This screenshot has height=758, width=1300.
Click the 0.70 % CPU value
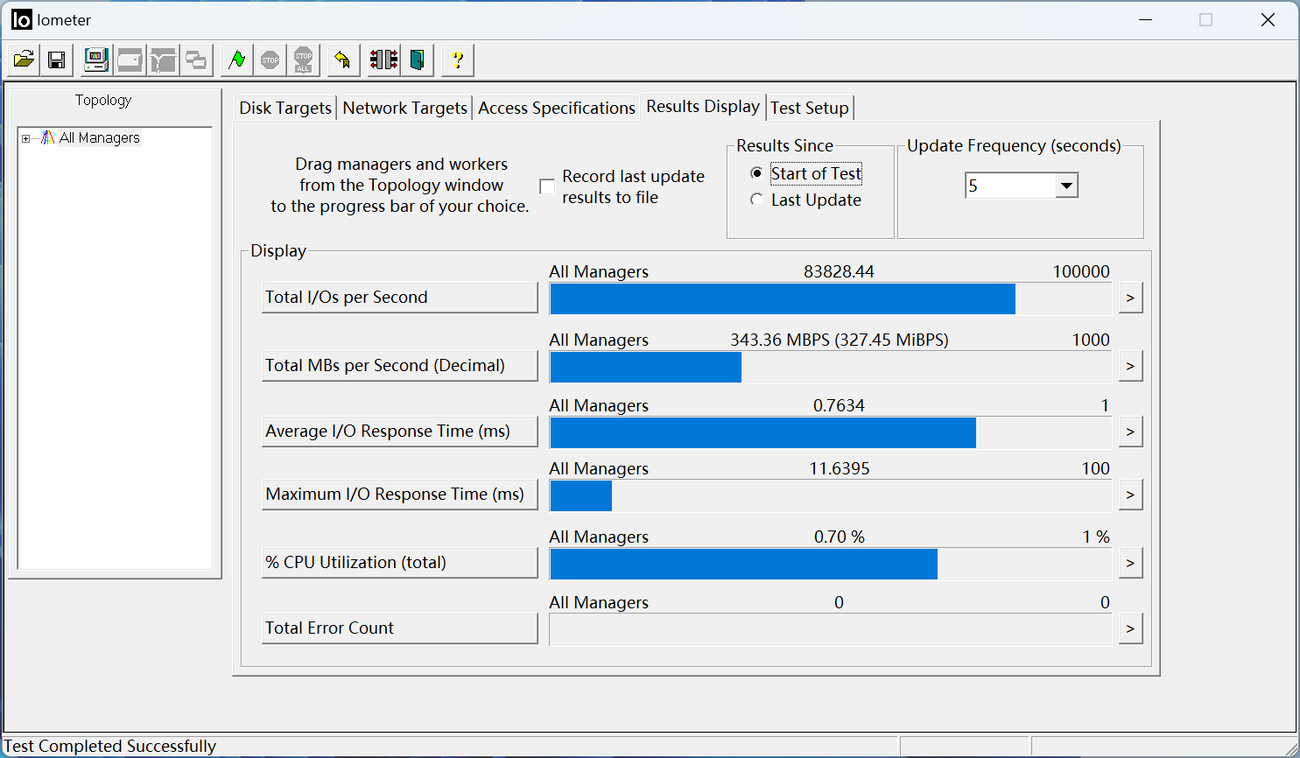click(x=840, y=537)
